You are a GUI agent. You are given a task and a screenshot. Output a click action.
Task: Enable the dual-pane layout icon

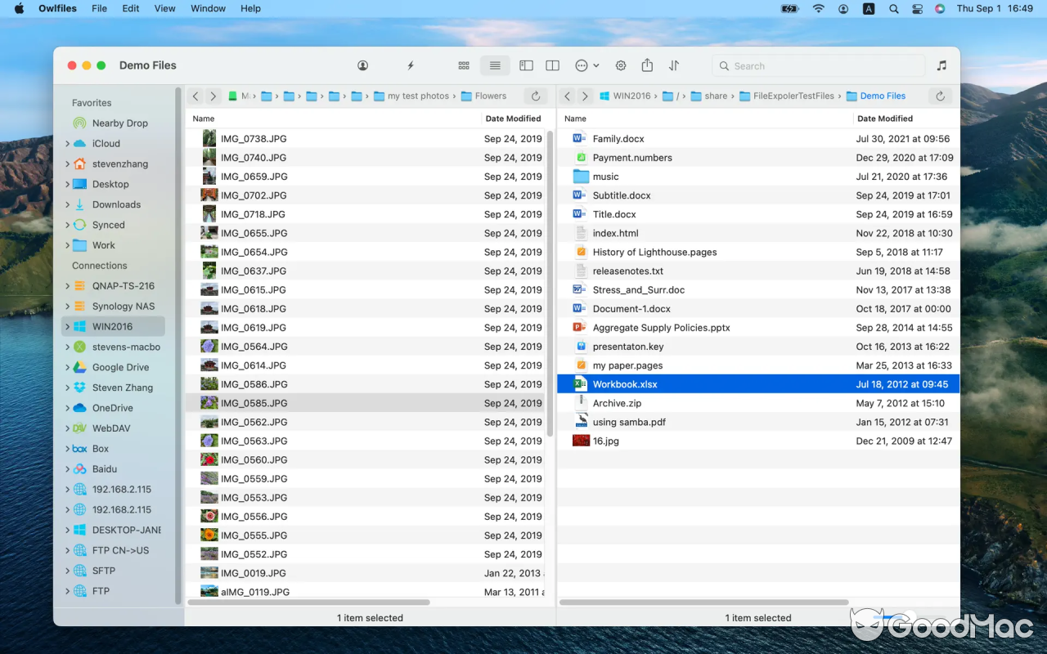coord(552,65)
